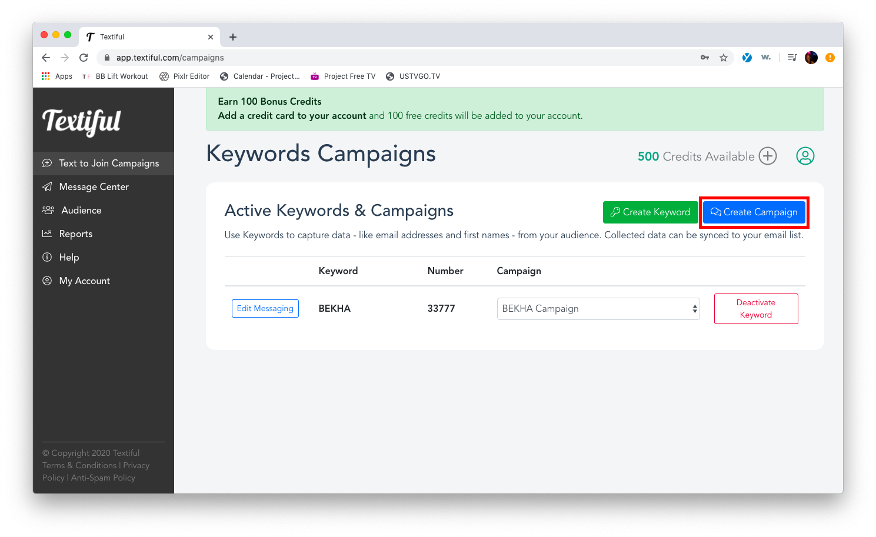Open Help in sidebar
The width and height of the screenshot is (876, 537).
tap(104, 257)
